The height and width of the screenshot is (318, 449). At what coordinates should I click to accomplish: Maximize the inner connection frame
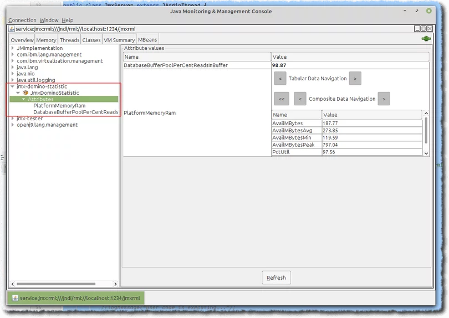pyautogui.click(x=424, y=29)
